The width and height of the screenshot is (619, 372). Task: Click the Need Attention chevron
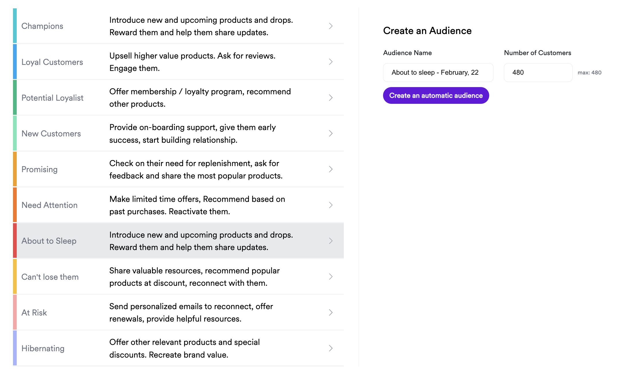[x=331, y=205]
